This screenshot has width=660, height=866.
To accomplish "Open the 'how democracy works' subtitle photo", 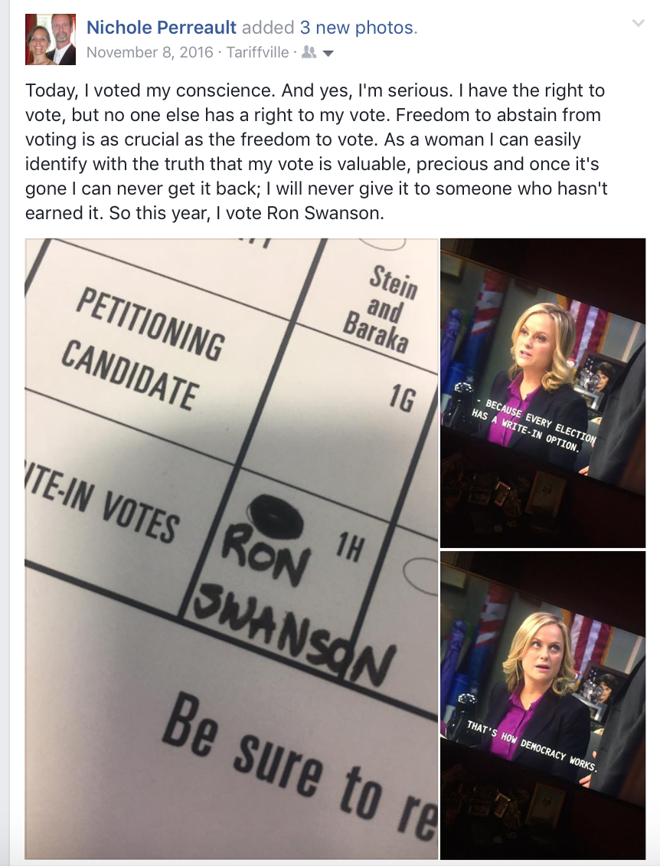I will pos(542,705).
